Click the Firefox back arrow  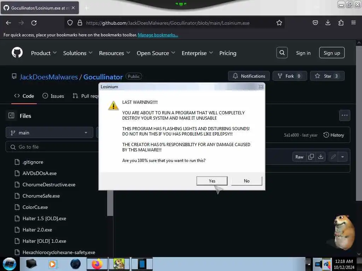tap(8, 23)
